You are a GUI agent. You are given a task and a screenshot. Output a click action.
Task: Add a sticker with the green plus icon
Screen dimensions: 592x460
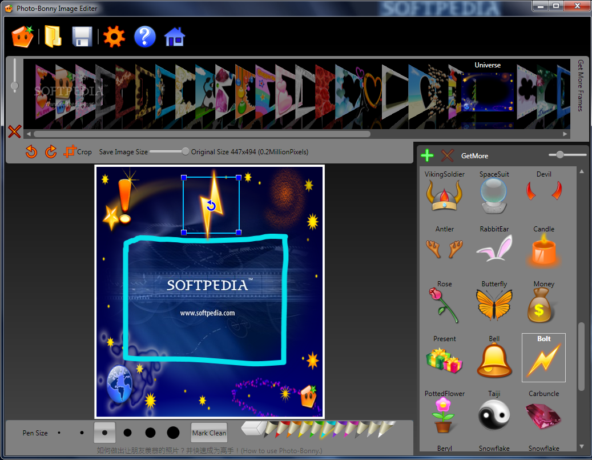pyautogui.click(x=427, y=155)
